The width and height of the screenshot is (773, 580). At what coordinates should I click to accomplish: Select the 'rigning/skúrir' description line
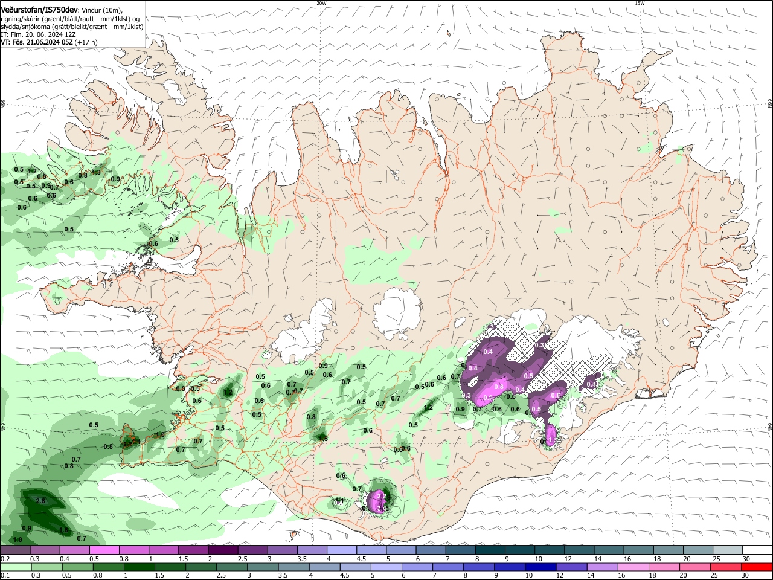point(70,18)
